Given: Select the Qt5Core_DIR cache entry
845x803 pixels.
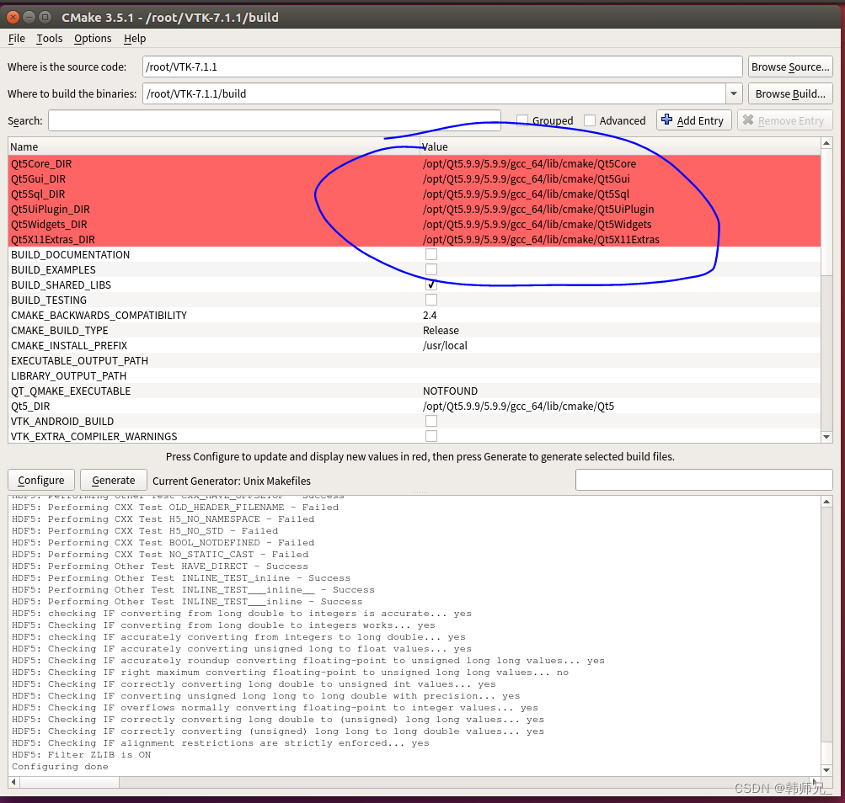Looking at the screenshot, I should (x=41, y=163).
